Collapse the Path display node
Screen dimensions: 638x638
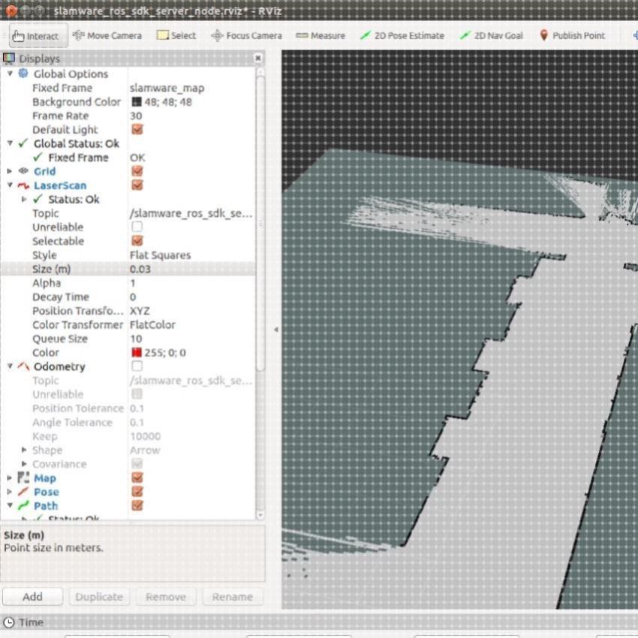click(10, 505)
